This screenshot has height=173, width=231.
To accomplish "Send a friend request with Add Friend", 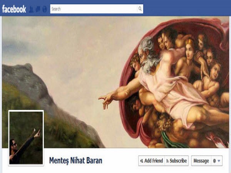I will [151, 161].
